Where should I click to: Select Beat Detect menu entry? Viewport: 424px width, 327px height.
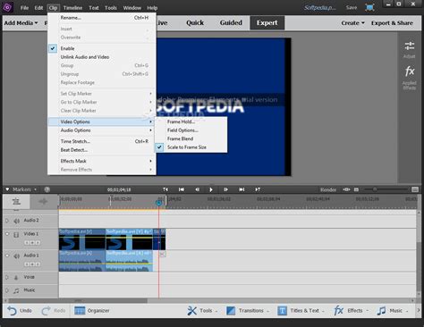[101, 150]
